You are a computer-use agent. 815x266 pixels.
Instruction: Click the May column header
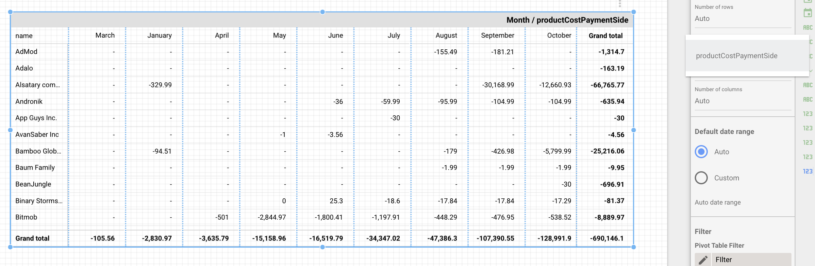click(279, 35)
